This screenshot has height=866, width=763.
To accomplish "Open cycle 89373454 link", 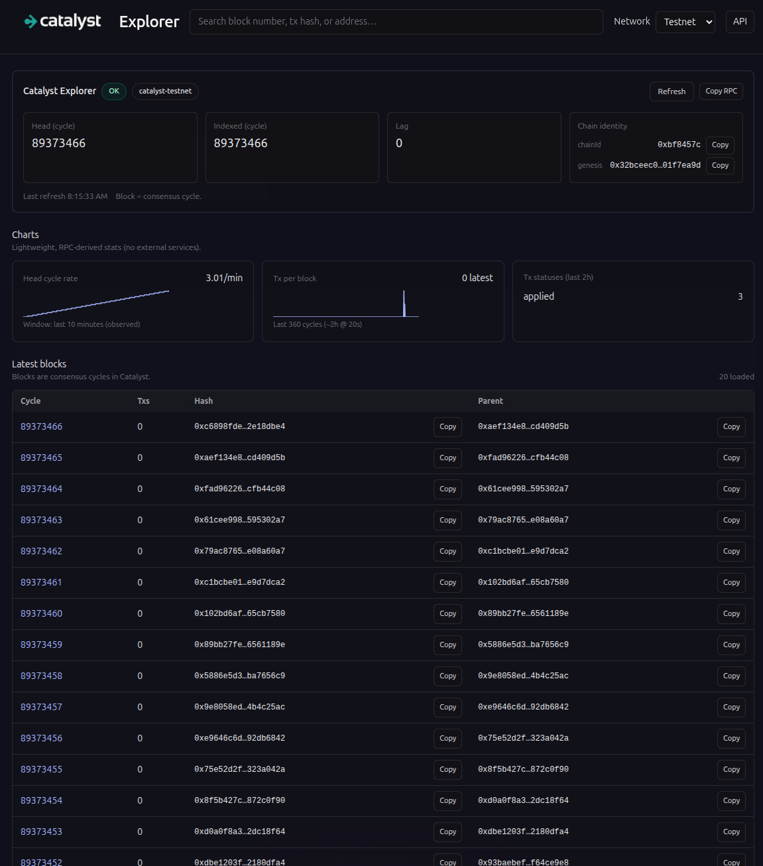I will [41, 800].
